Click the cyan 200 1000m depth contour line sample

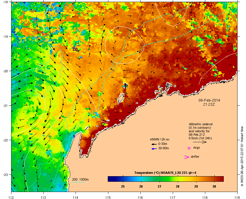[x=78, y=182]
